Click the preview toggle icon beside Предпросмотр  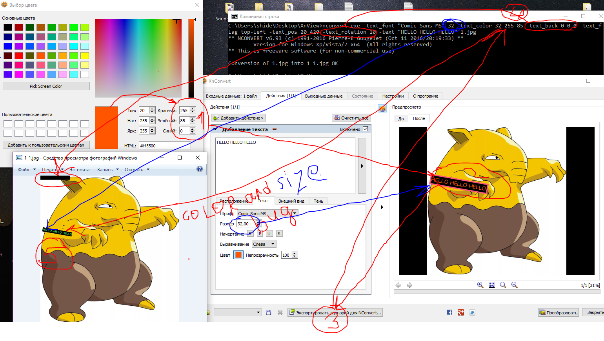click(382, 108)
